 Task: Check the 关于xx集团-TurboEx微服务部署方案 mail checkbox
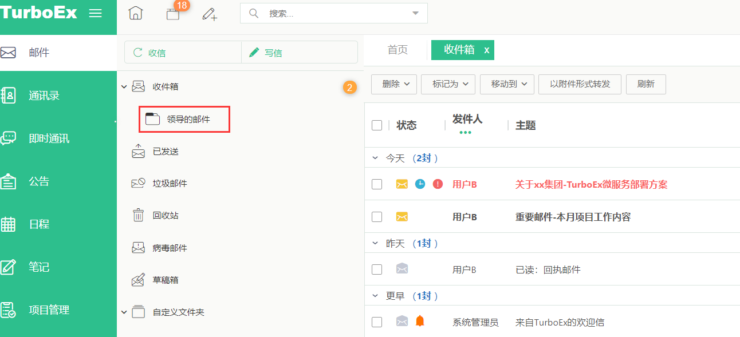coord(377,184)
